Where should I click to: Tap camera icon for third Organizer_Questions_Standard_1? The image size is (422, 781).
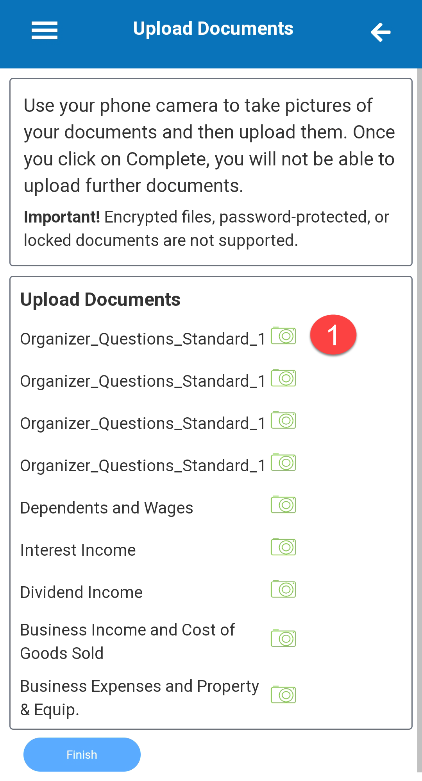pyautogui.click(x=284, y=420)
